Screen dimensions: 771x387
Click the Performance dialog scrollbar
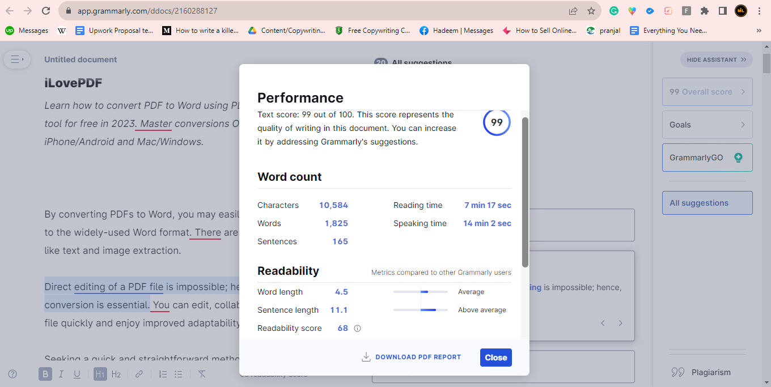tap(525, 193)
